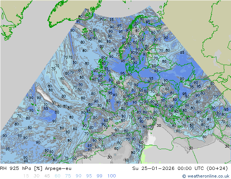Click the 'Su 25-01-2026 00:00 UTC (00+24)' timestamp
Viewport: 231px width, 179px height.
(x=180, y=168)
